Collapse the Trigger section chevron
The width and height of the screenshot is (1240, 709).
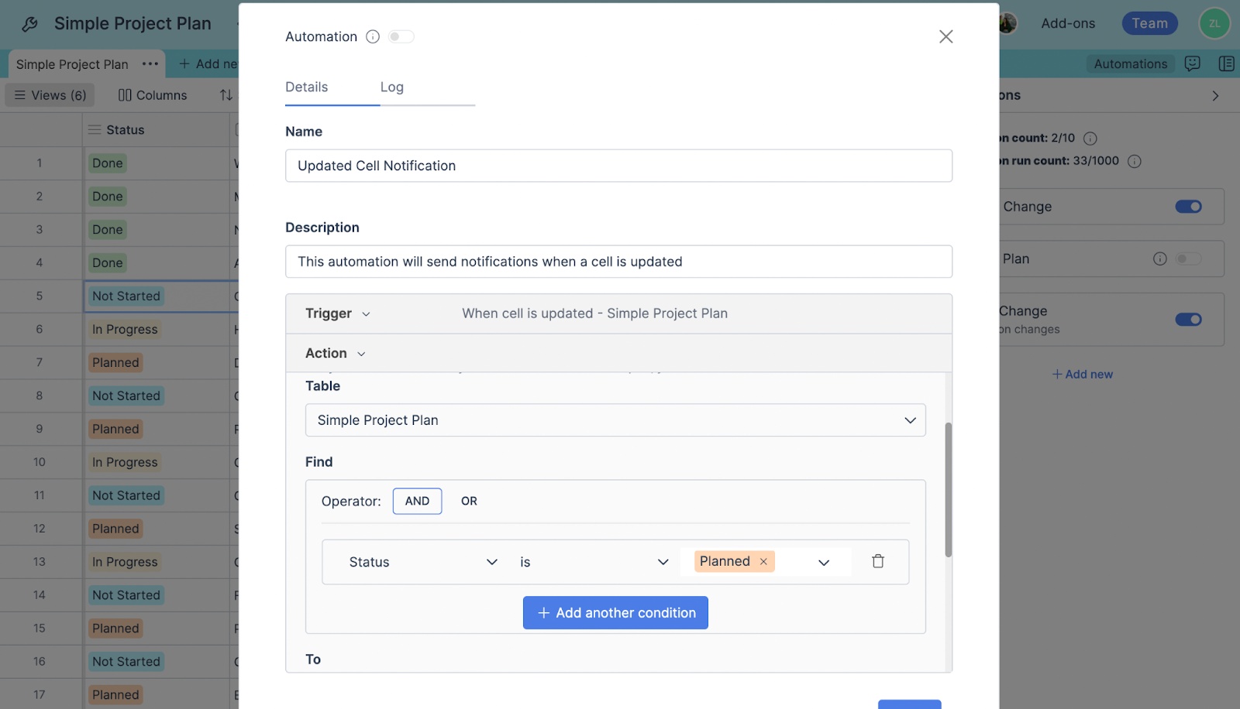tap(366, 313)
